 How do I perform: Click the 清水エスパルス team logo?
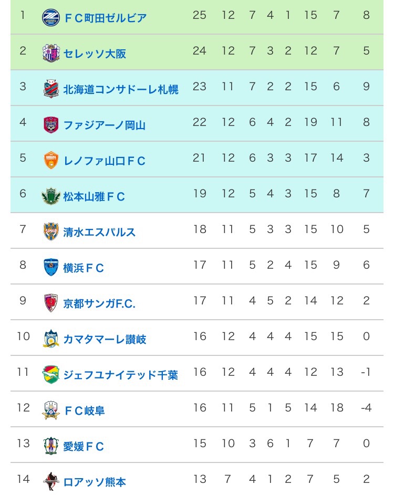point(51,231)
